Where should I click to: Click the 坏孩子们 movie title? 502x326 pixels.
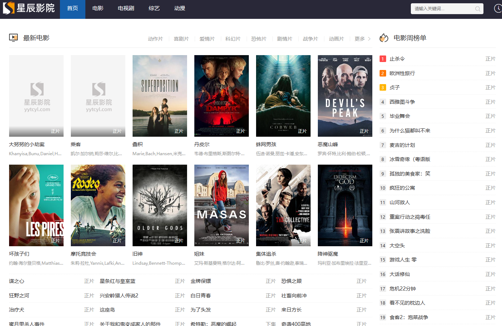click(x=19, y=254)
